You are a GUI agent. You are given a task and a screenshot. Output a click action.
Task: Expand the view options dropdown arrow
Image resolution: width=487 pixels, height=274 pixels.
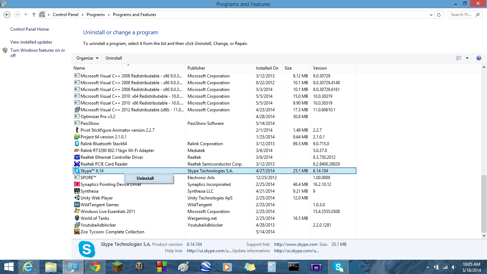tap(467, 58)
